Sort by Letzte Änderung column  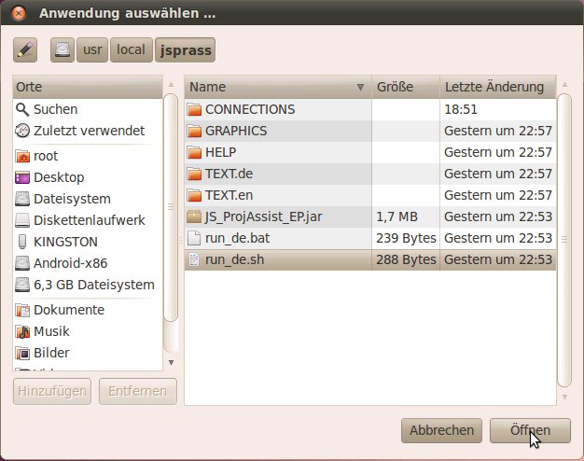494,87
